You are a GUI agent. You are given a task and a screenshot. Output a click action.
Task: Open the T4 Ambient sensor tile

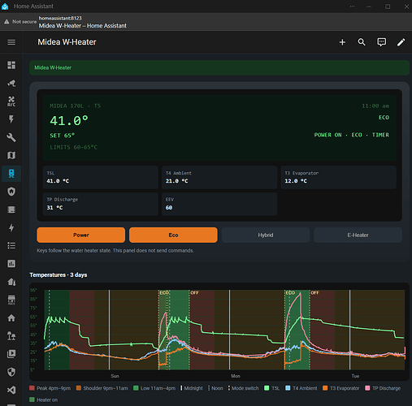[x=219, y=177]
